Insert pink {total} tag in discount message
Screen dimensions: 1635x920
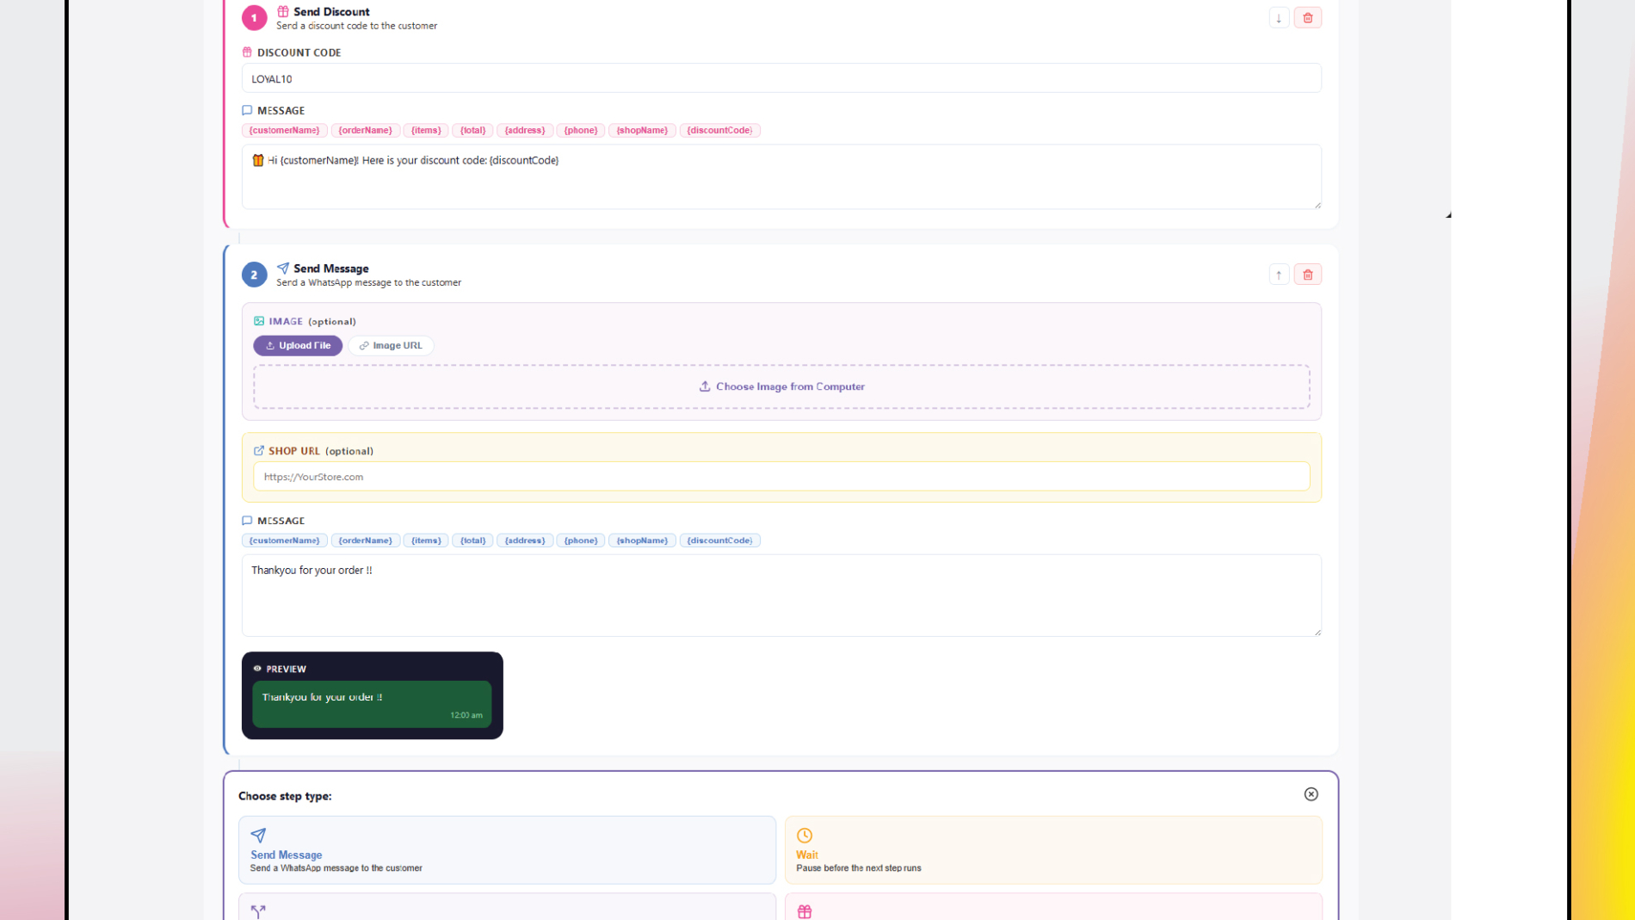[472, 130]
